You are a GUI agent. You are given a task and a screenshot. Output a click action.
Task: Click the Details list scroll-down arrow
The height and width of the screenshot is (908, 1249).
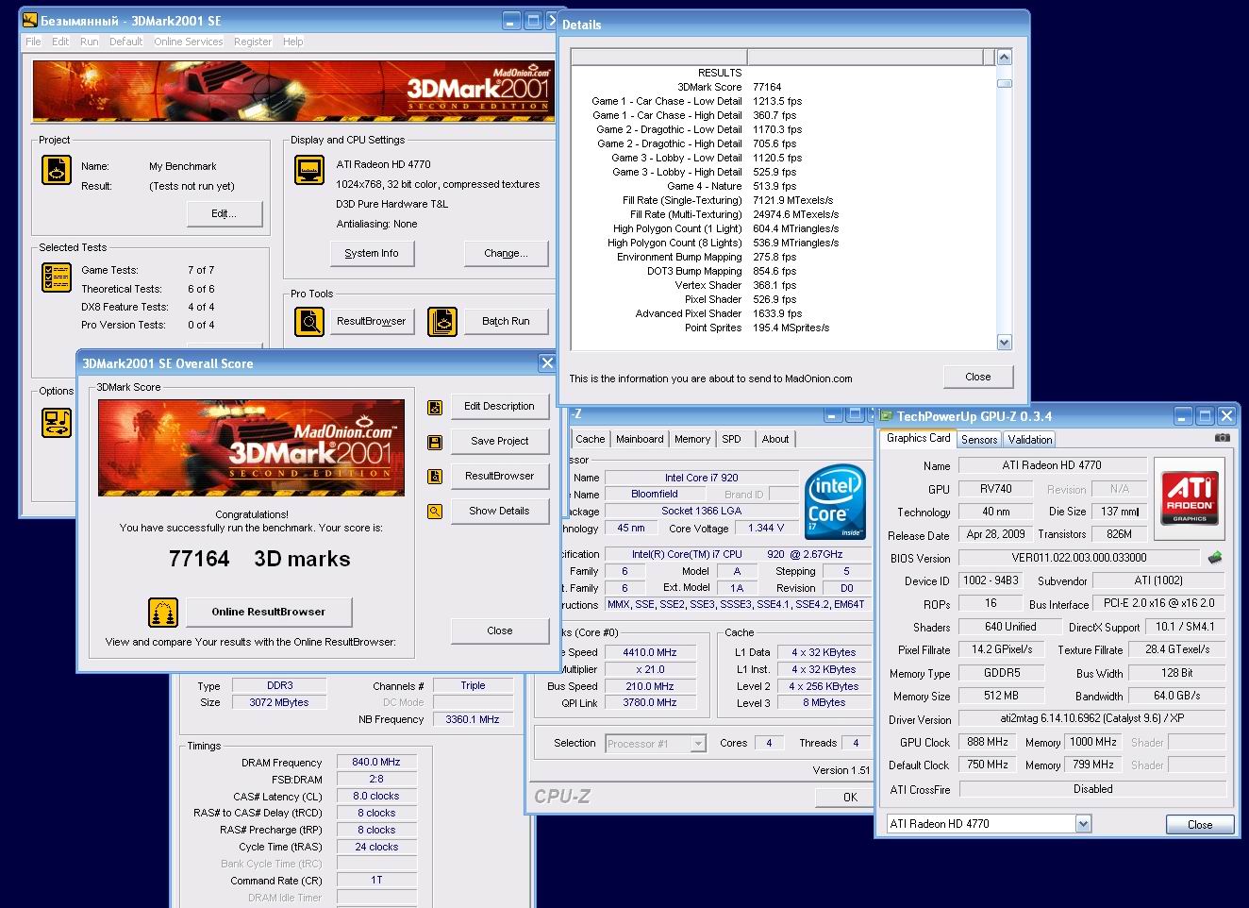tap(1004, 343)
